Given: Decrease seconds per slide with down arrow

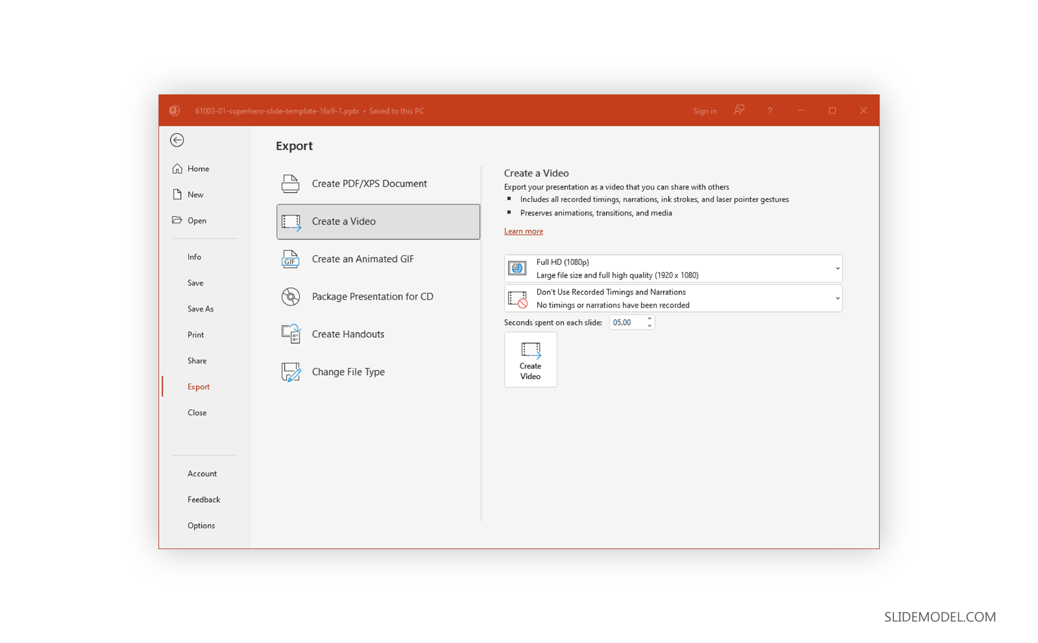Looking at the screenshot, I should click(x=649, y=326).
